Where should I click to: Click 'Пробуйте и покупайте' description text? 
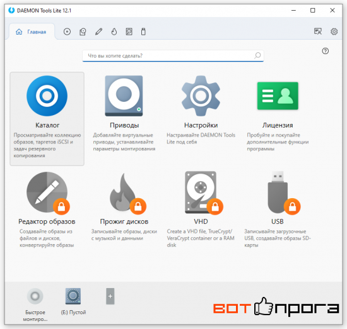coord(278,142)
